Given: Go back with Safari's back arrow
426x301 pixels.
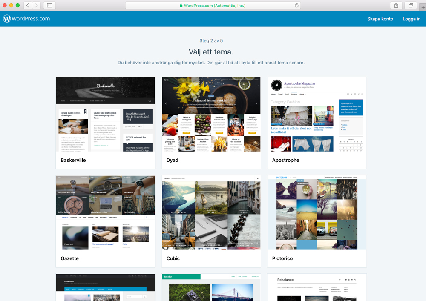Looking at the screenshot, I should tap(28, 6).
